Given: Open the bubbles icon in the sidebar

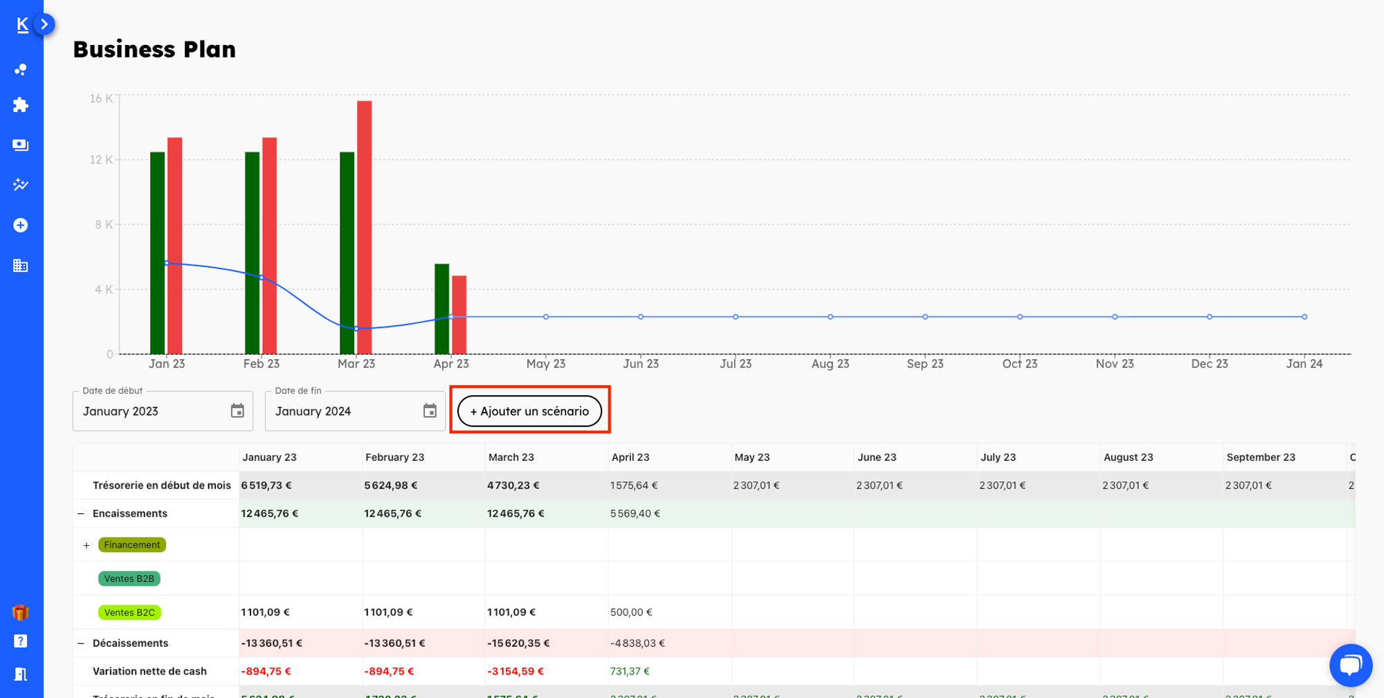Looking at the screenshot, I should pyautogui.click(x=21, y=69).
